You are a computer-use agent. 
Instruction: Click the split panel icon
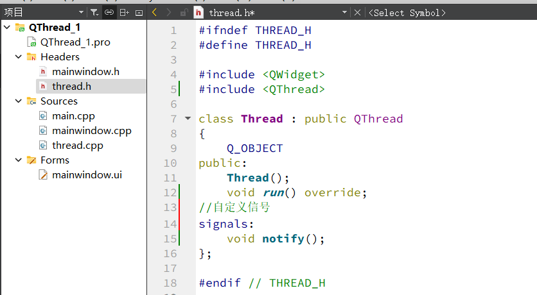point(125,13)
